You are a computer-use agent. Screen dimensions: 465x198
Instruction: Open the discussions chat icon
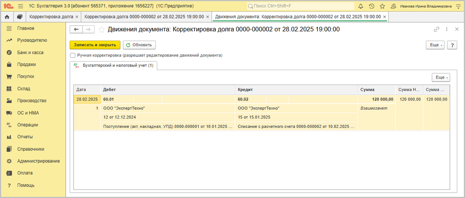(x=19, y=17)
